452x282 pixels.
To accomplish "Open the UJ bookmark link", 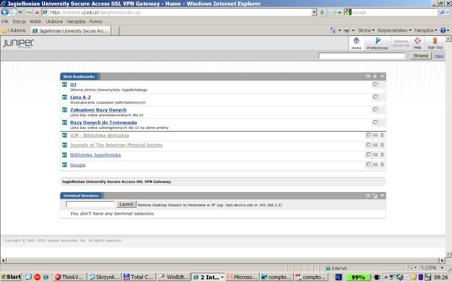I will tap(73, 85).
